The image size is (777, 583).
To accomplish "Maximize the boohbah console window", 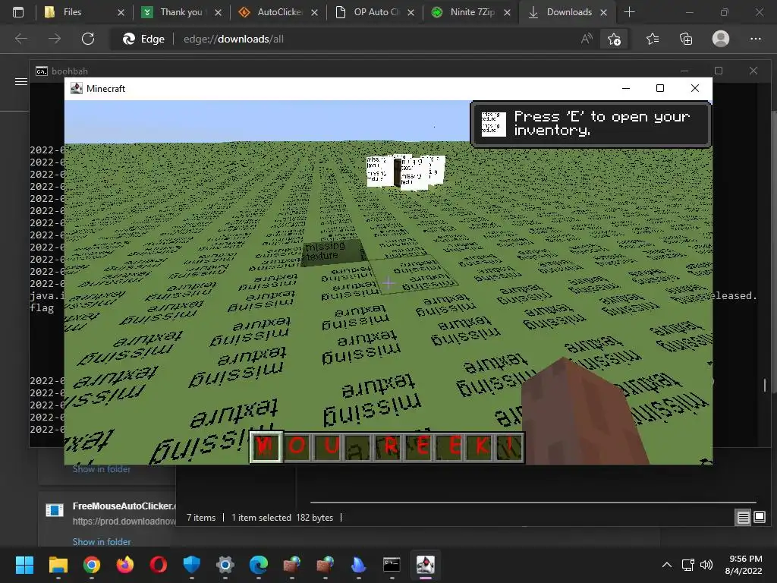I will coord(719,71).
